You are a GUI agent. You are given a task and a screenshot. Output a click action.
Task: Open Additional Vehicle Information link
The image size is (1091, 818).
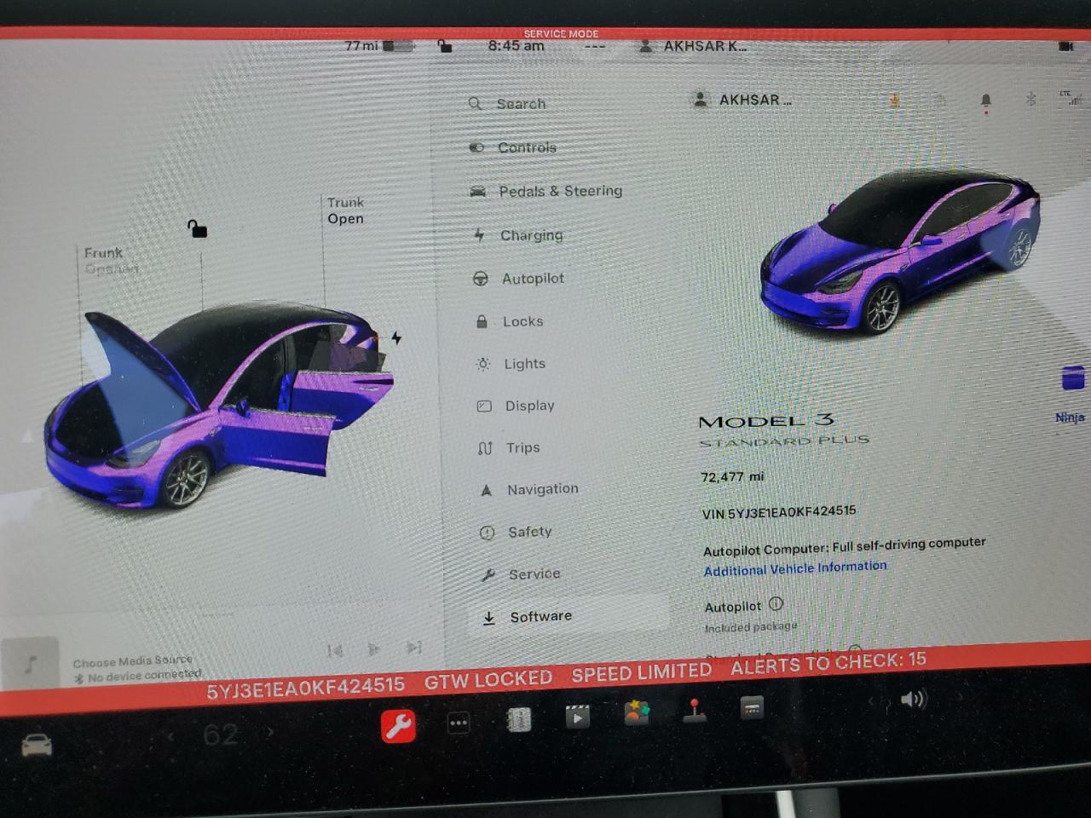point(795,568)
